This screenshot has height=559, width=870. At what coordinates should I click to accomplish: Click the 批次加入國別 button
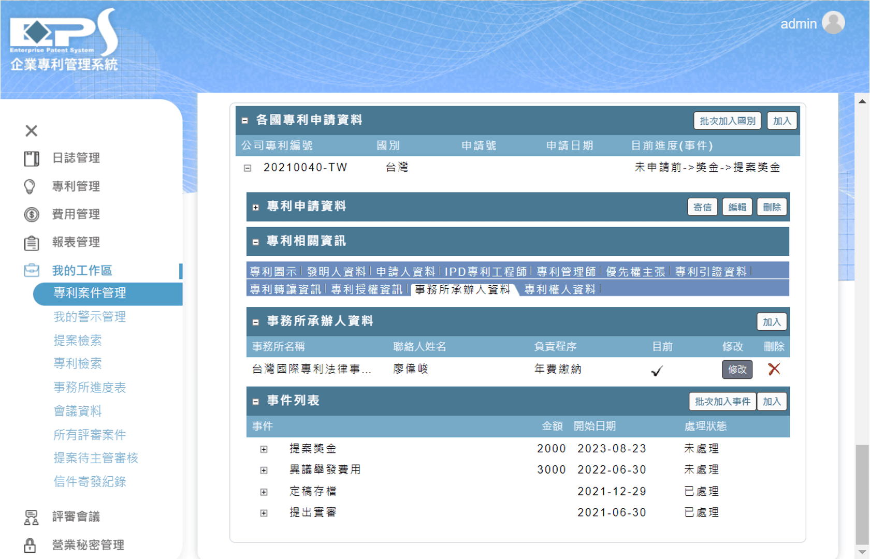pyautogui.click(x=727, y=121)
